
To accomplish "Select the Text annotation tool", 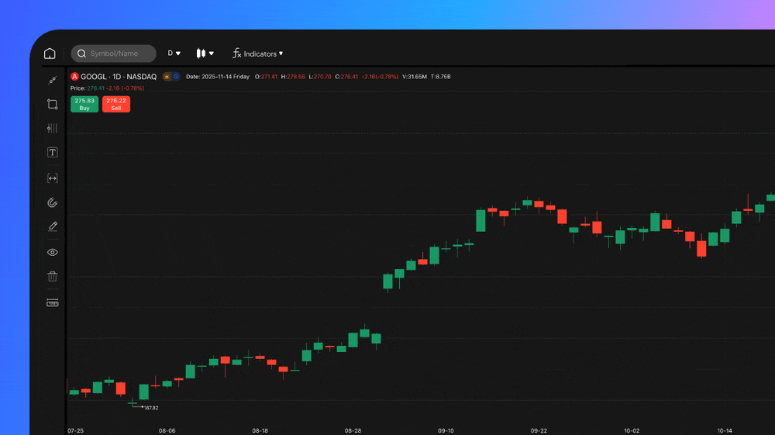I will 53,152.
